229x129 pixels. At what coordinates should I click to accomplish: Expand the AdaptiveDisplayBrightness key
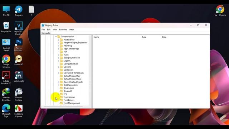[59, 43]
